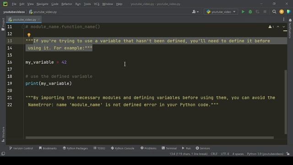Run the youtube_video configuration
This screenshot has width=293, height=165.
[x=243, y=12]
